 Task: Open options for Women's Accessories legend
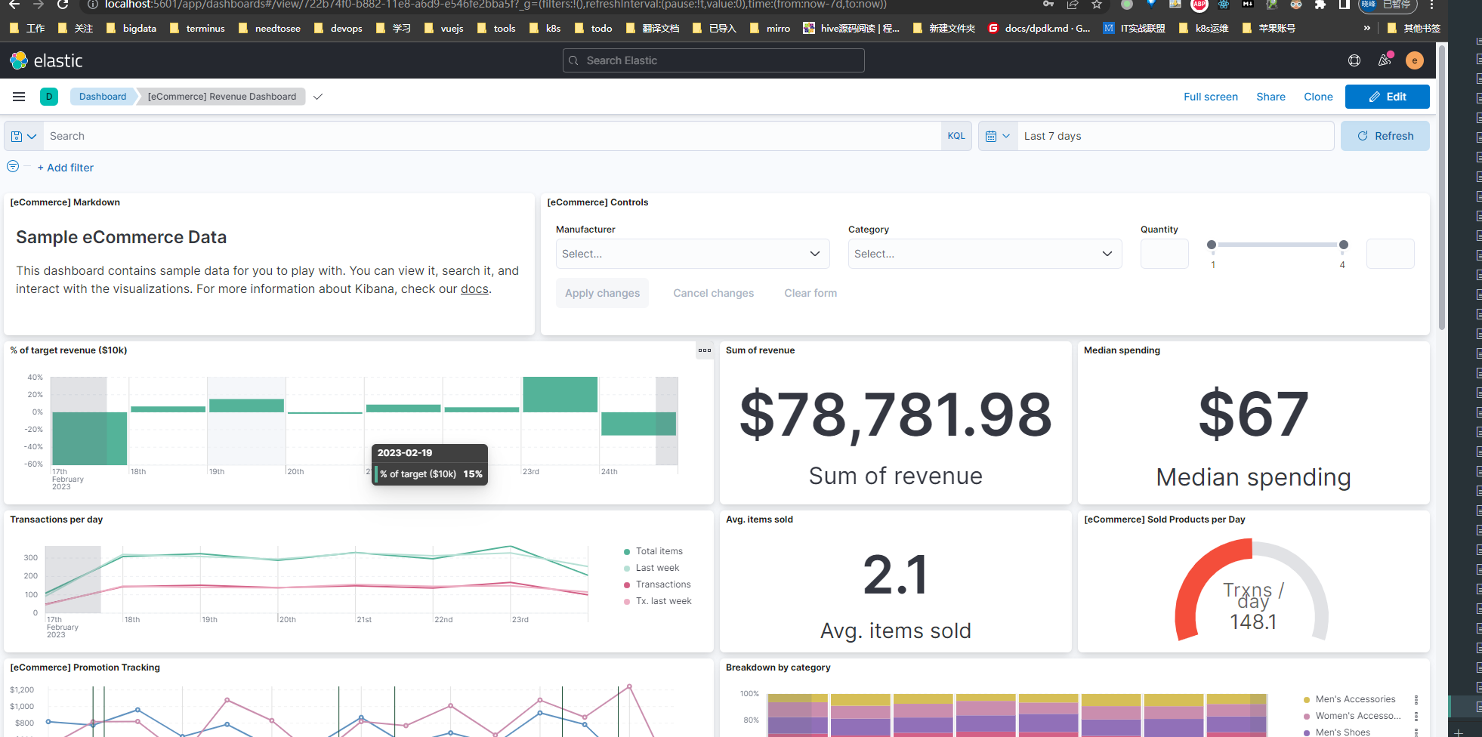1416,716
